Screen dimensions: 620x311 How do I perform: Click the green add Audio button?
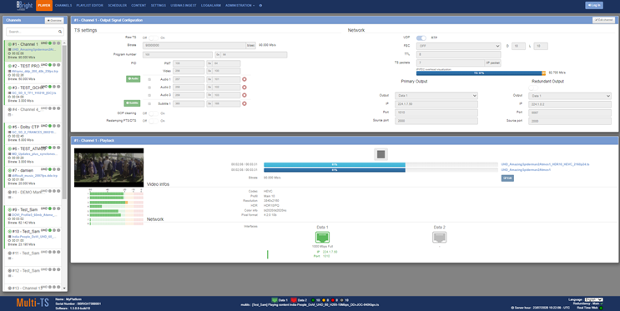(134, 79)
